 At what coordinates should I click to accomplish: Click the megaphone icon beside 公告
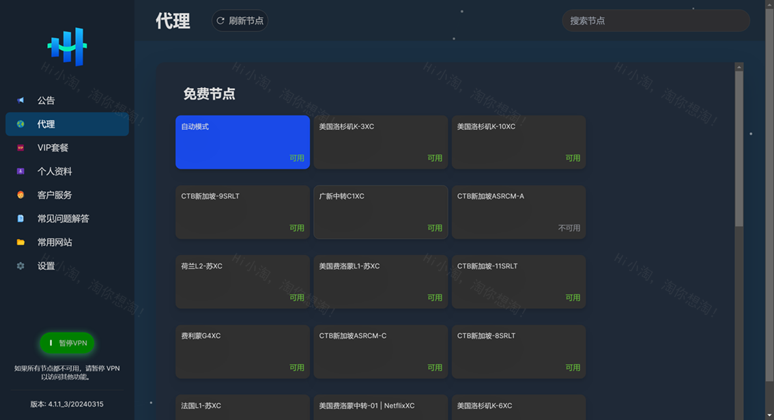20,100
